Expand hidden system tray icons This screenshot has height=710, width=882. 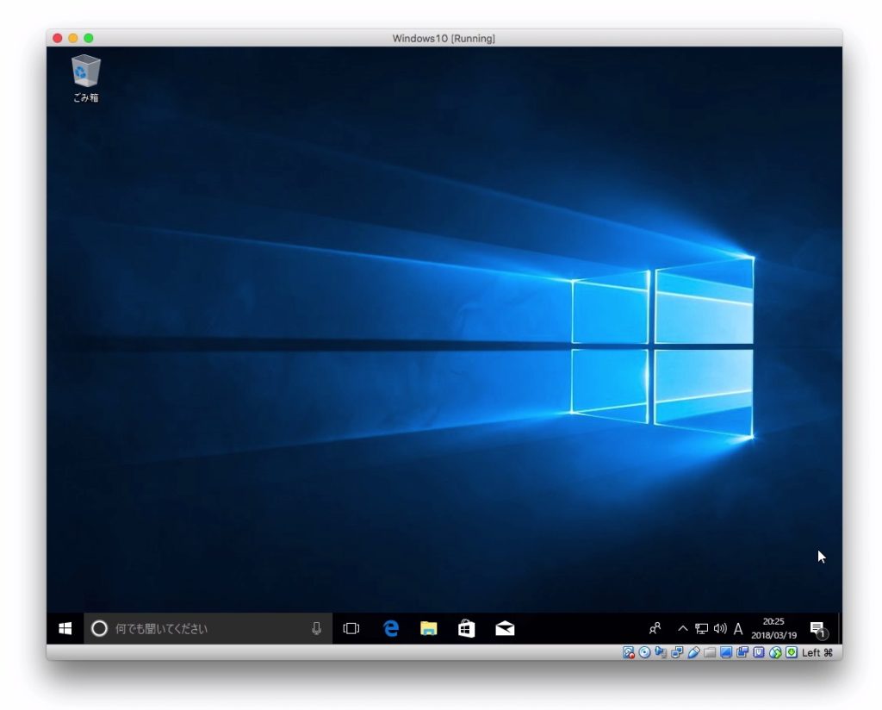[x=682, y=628]
